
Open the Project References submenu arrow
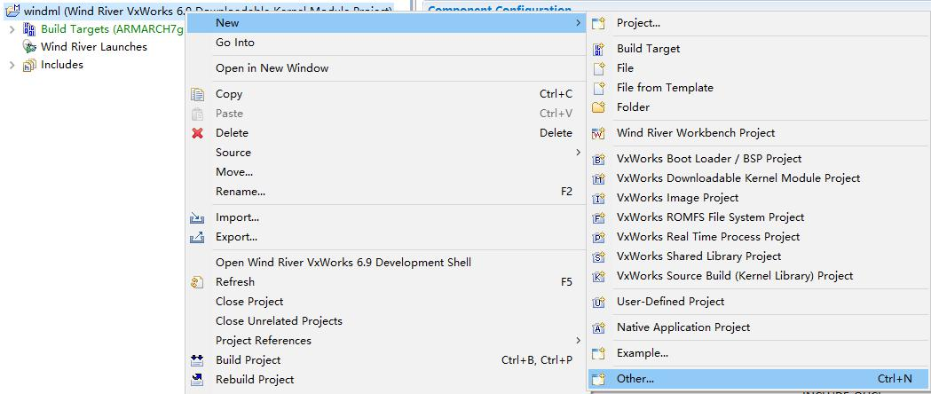pos(578,340)
